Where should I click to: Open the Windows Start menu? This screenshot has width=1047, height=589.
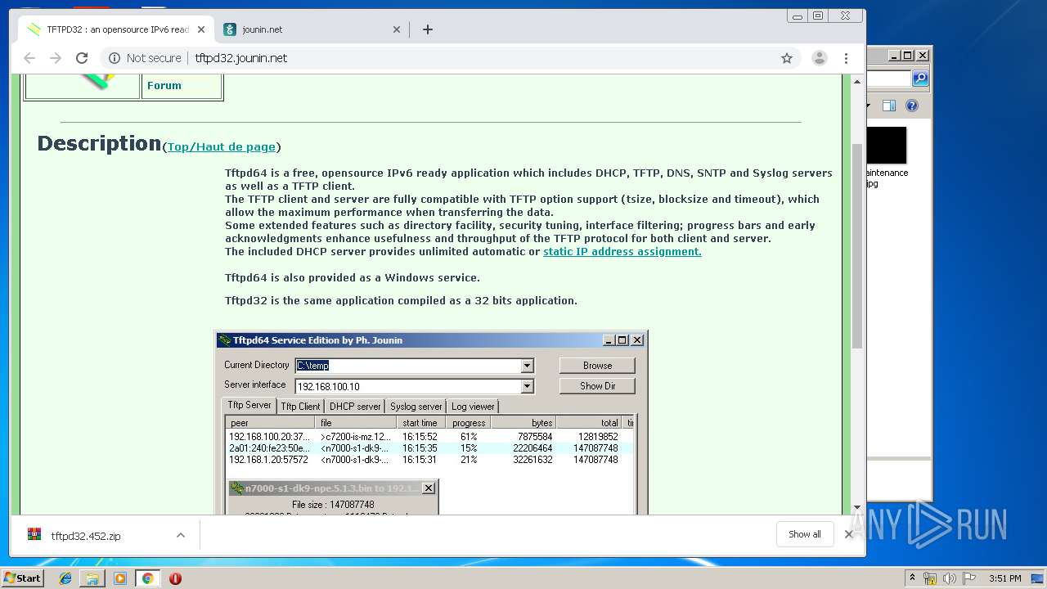(22, 578)
